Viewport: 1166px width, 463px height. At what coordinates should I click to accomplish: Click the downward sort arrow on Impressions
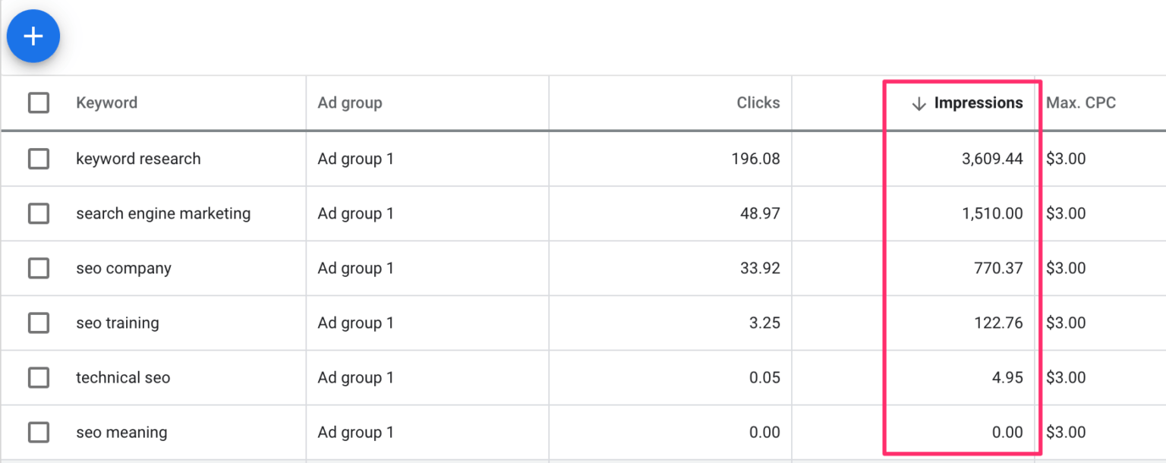click(919, 102)
